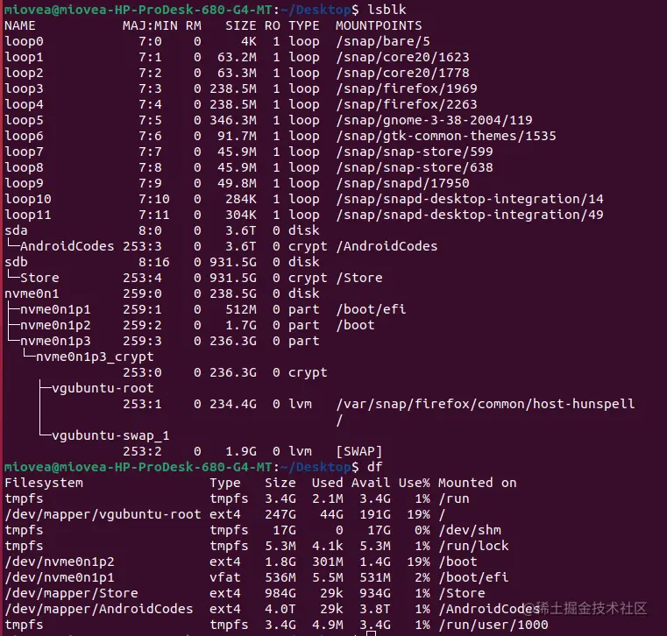The height and width of the screenshot is (636, 667).
Task: Select the /run/user/1000 mount point
Action: (x=493, y=624)
